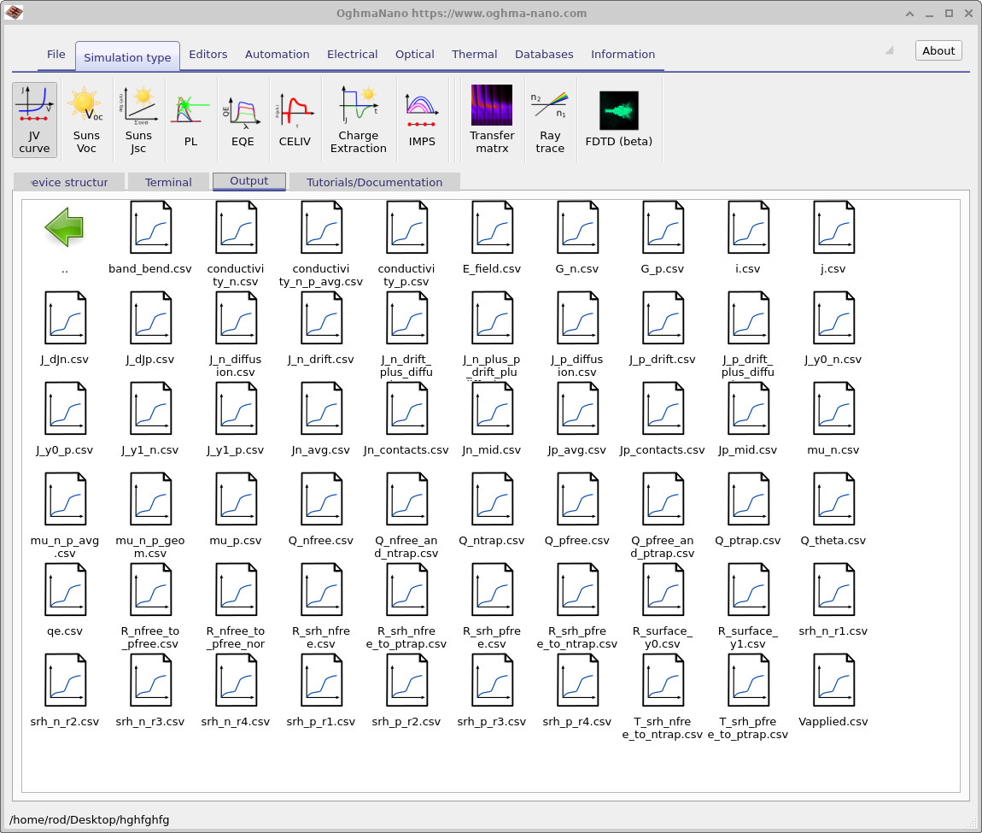The width and height of the screenshot is (982, 833).
Task: Open the Transfer matrix simulation
Action: click(x=492, y=120)
